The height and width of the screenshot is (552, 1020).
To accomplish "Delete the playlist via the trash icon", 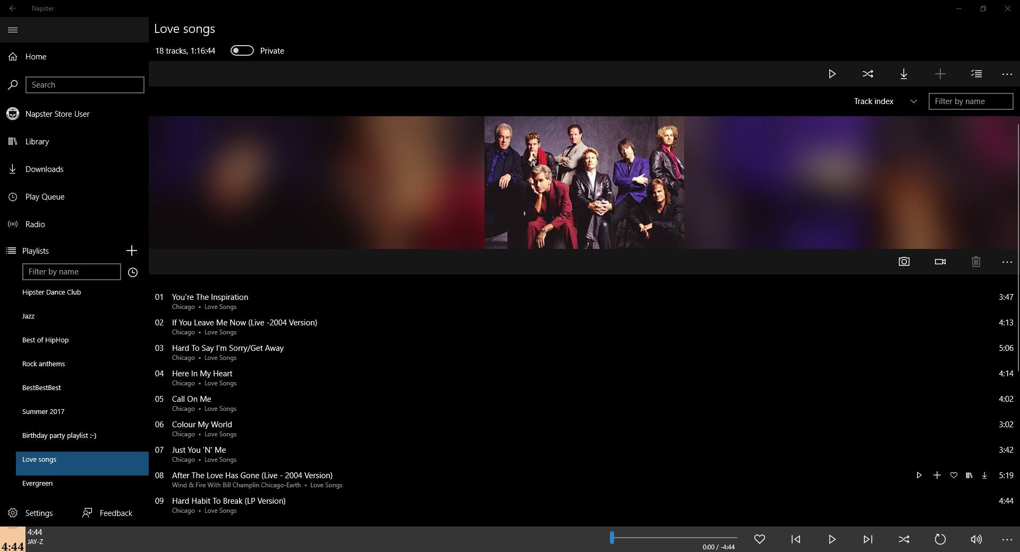I will pos(975,262).
